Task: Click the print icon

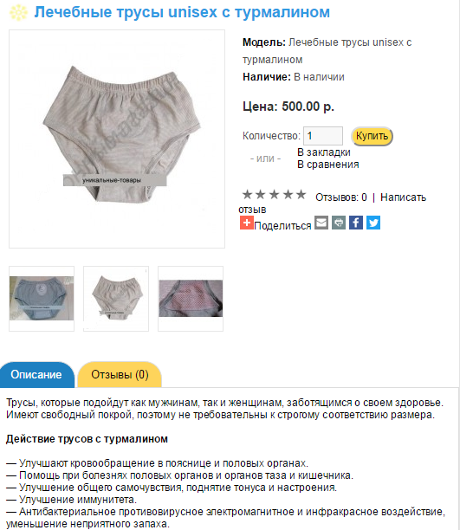Action: (x=339, y=223)
